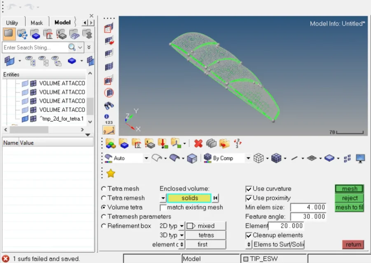This screenshot has width=371, height=263.
Task: Click the organize folder-with-arrow icon
Action: click(162, 143)
